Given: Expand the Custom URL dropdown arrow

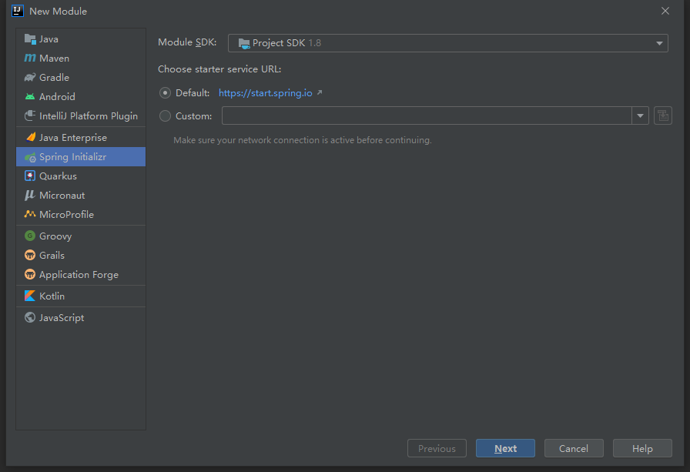Looking at the screenshot, I should coord(640,115).
